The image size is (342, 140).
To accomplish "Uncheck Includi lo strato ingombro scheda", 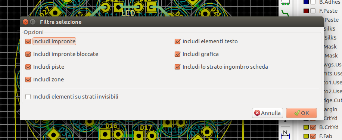I will 178,67.
